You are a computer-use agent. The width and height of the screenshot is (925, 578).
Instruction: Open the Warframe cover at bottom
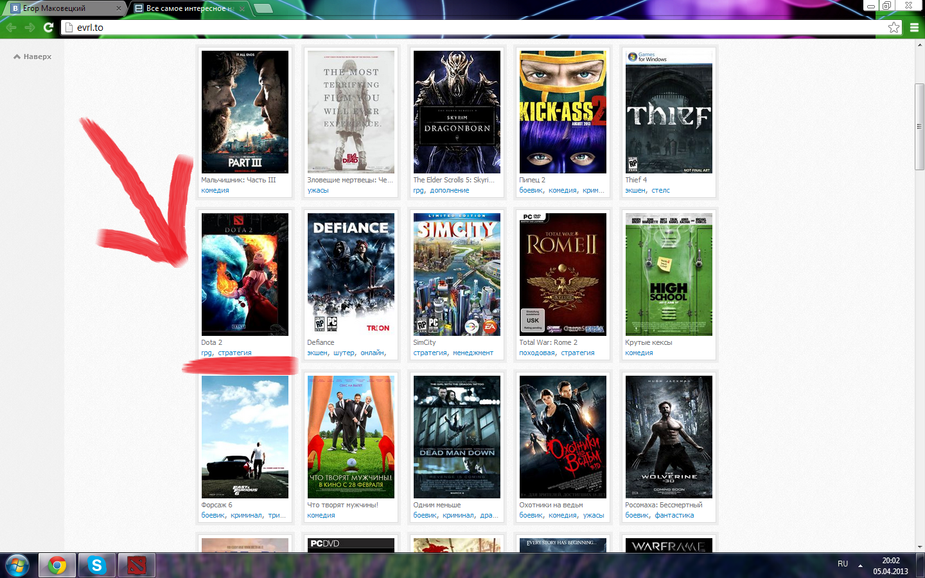669,545
